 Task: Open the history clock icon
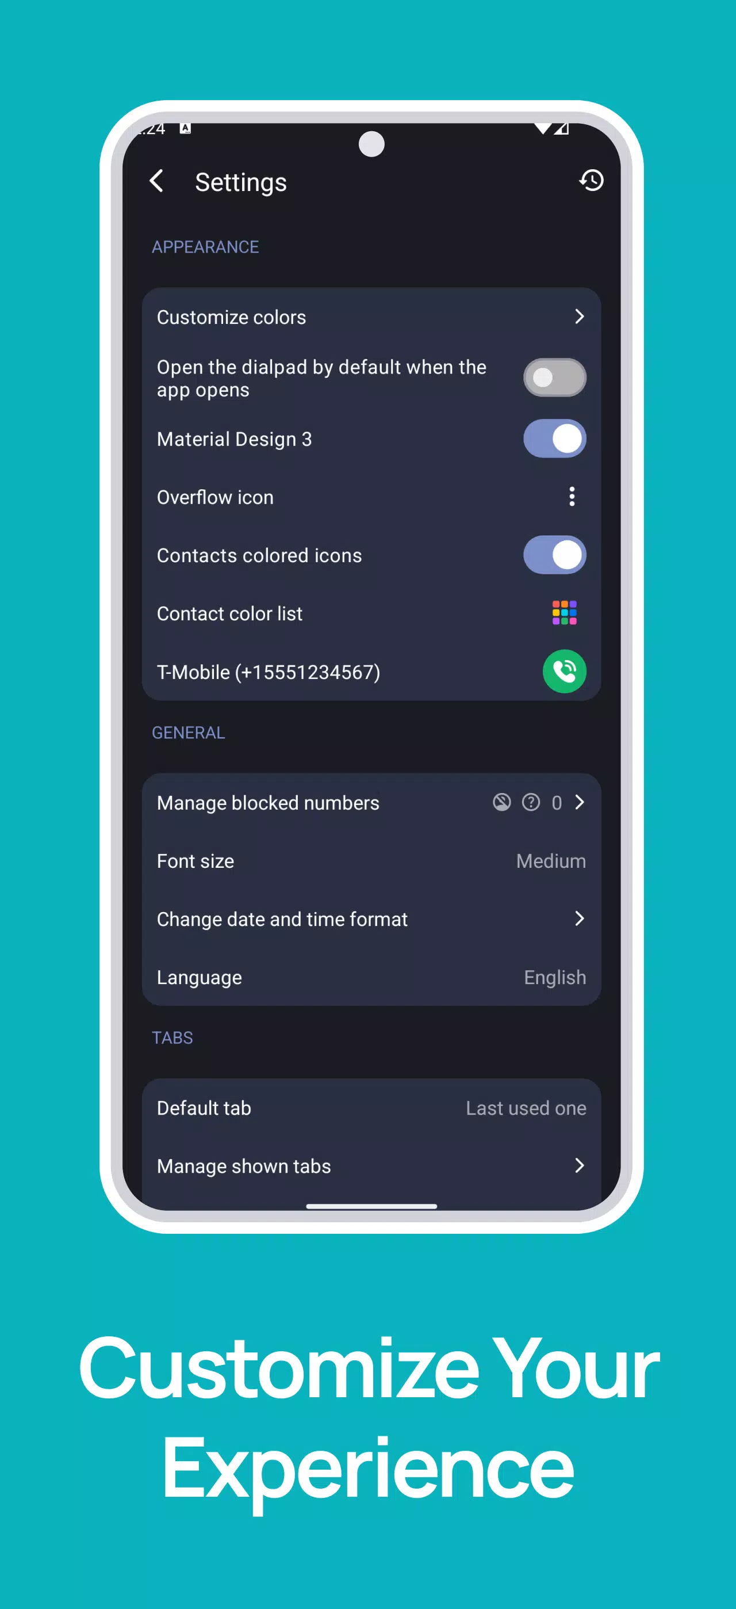591,181
